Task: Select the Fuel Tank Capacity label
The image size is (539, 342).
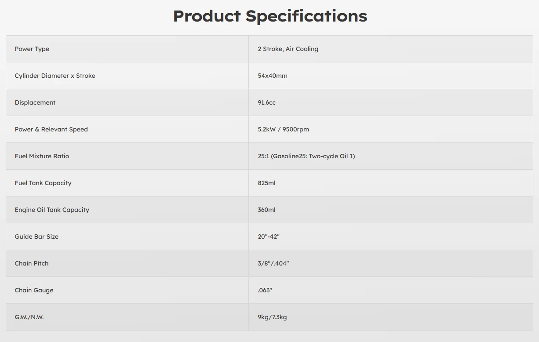Action: coord(43,183)
